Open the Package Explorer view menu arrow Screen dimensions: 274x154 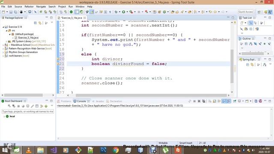click(52, 23)
